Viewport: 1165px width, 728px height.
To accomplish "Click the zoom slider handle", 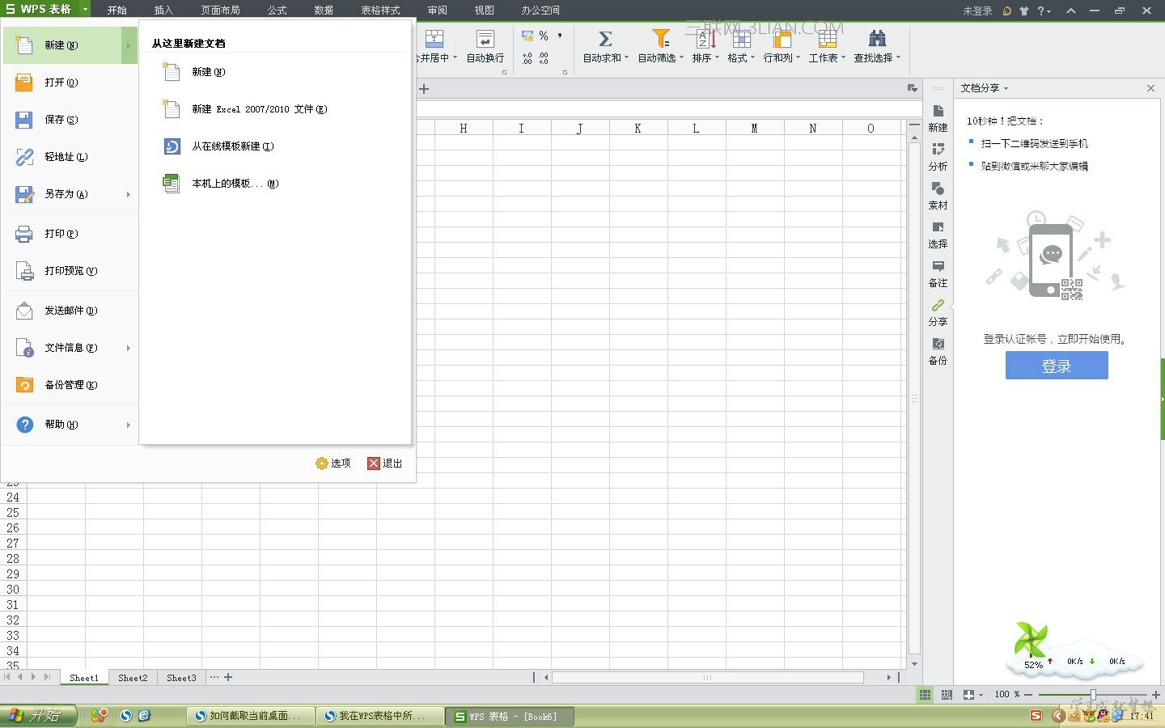I will point(1093,695).
